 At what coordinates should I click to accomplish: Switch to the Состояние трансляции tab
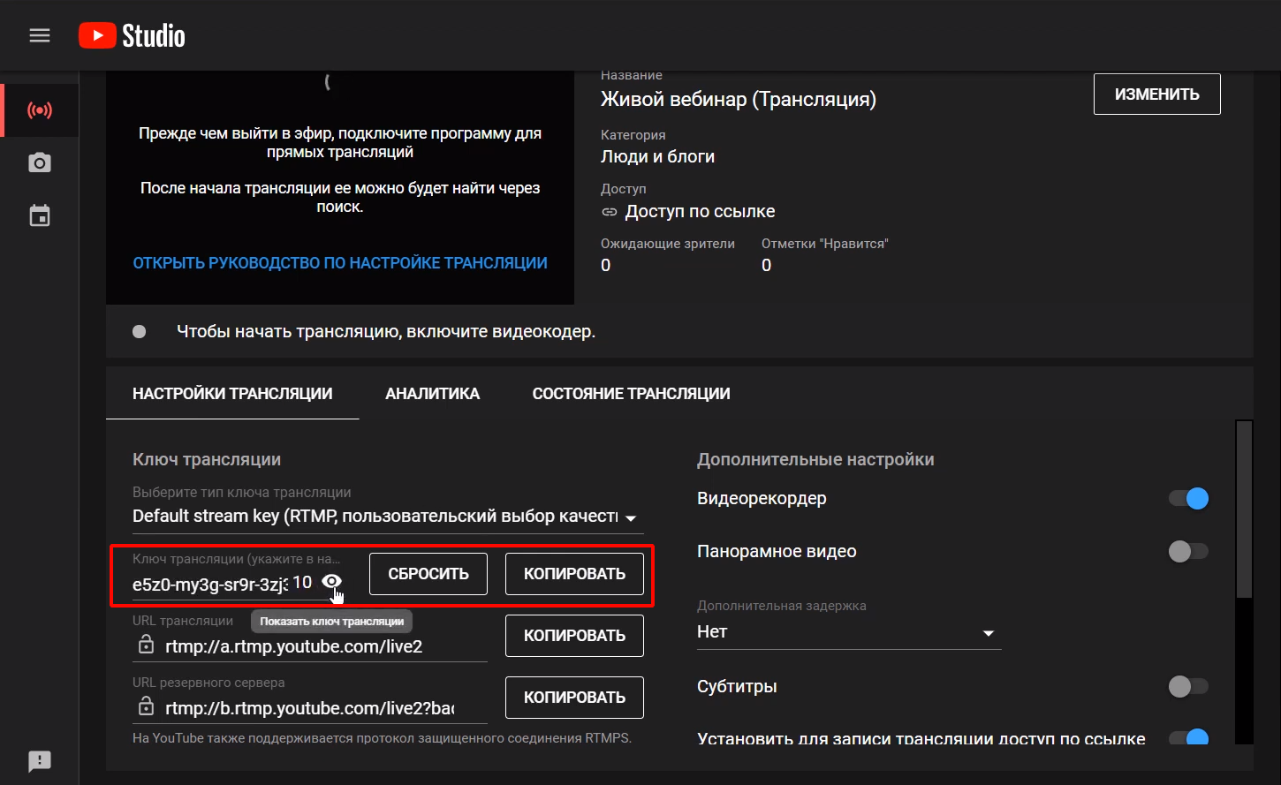631,394
